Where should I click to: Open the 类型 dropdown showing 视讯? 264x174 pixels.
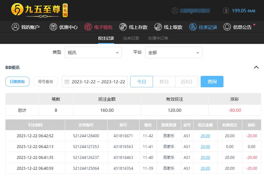click(93, 53)
